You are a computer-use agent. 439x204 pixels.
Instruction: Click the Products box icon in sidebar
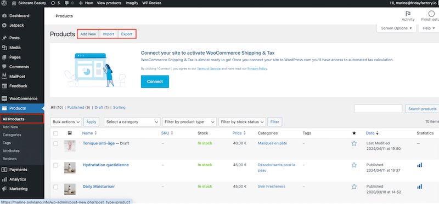pyautogui.click(x=4, y=108)
